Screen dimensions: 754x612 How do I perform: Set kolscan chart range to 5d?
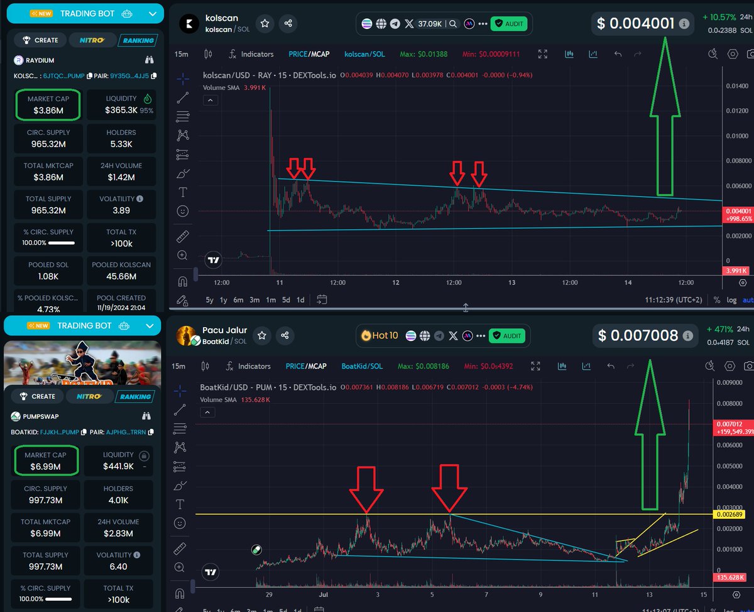[286, 300]
